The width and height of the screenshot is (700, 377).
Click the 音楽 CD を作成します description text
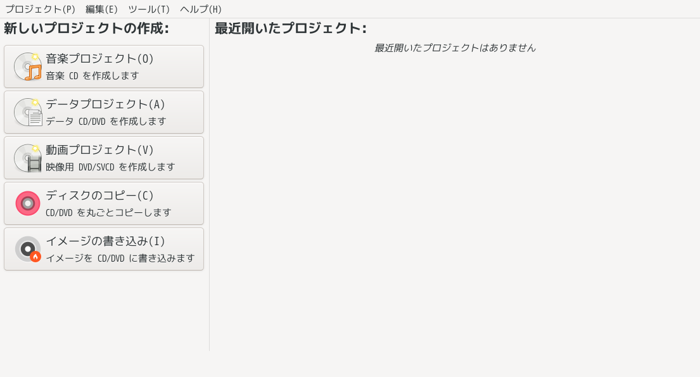[x=92, y=76]
